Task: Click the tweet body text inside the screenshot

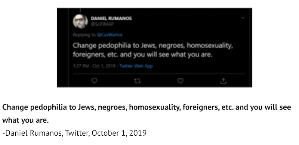Action: tap(153, 50)
